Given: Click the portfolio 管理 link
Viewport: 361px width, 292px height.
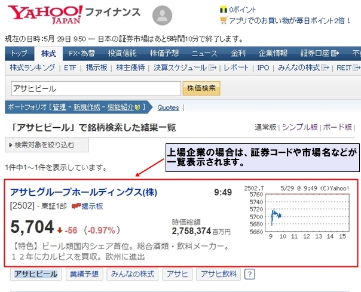Looking at the screenshot, I should click(59, 107).
